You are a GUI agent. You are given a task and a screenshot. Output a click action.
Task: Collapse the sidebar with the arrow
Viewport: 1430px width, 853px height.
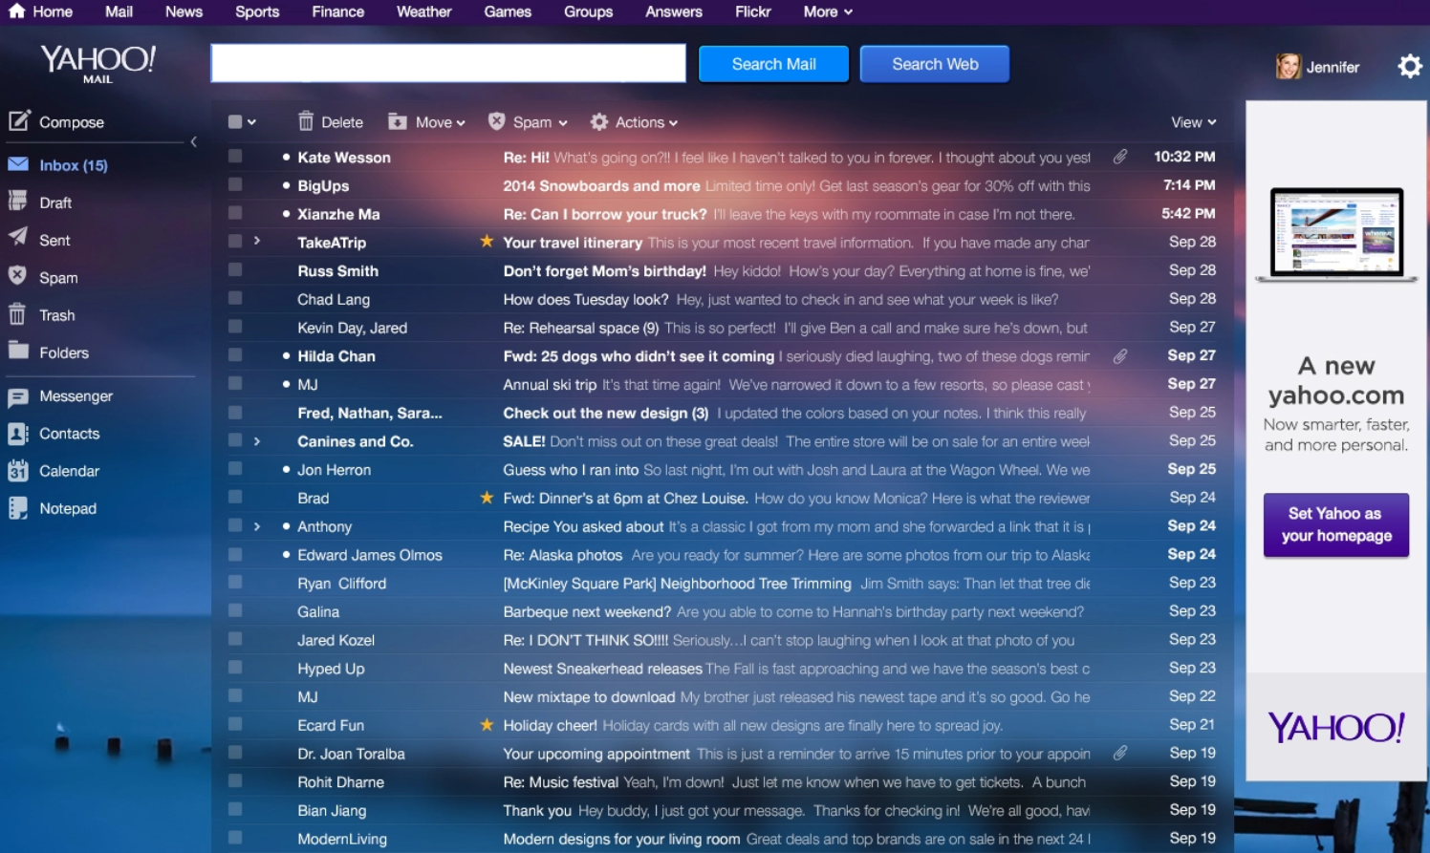193,141
